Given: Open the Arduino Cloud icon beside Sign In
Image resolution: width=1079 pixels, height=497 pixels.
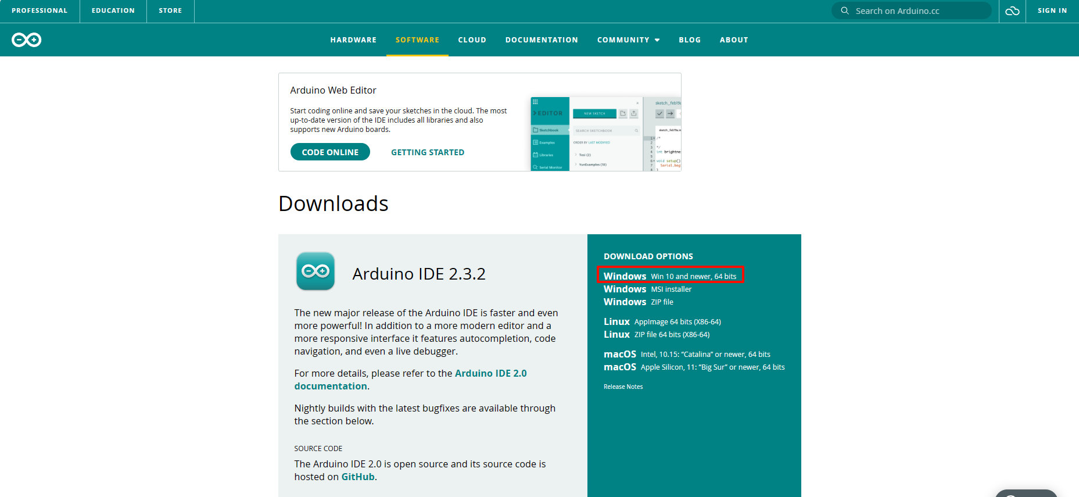Looking at the screenshot, I should click(1012, 11).
